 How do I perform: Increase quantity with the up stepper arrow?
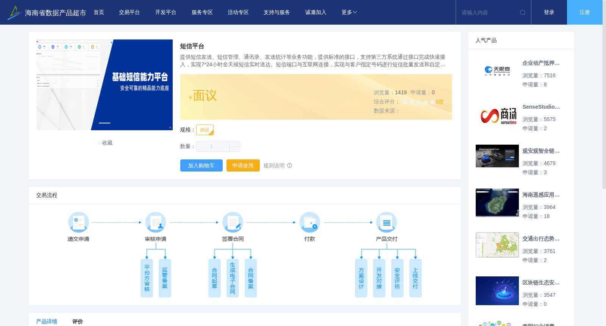coord(234,144)
